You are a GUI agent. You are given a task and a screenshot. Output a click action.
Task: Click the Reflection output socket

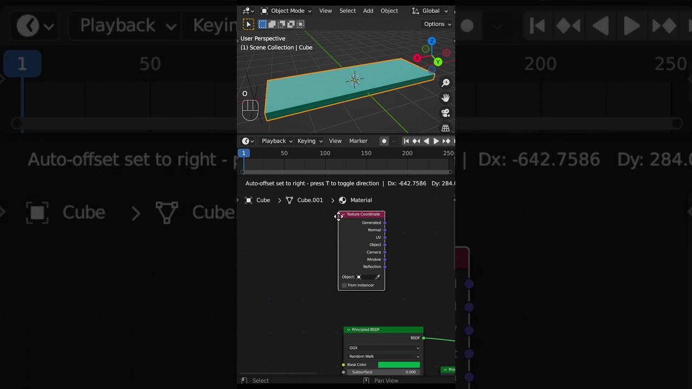point(384,267)
